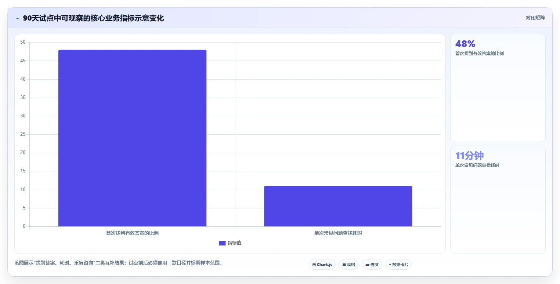Click the 数据卡片 tag pill
The height and width of the screenshot is (284, 560).
398,265
